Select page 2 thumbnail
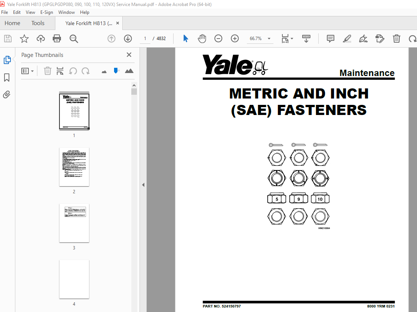The height and width of the screenshot is (312, 417). (x=74, y=167)
